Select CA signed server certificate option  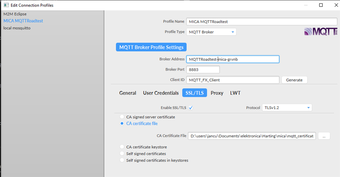click(122, 117)
